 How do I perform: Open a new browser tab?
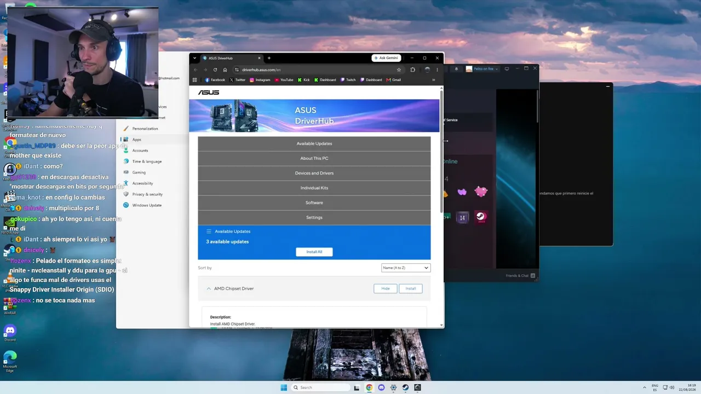[269, 58]
